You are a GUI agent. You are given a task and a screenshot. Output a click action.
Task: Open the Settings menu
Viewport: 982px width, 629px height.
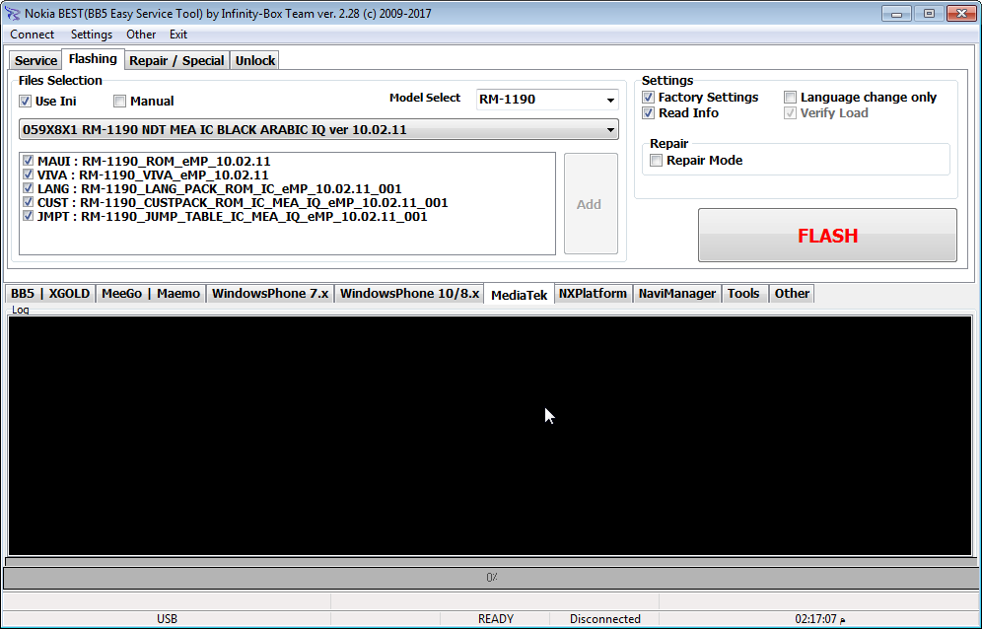tap(92, 35)
